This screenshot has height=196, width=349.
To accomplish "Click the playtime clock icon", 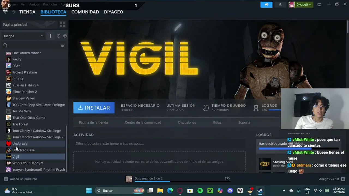I will tap(206, 108).
